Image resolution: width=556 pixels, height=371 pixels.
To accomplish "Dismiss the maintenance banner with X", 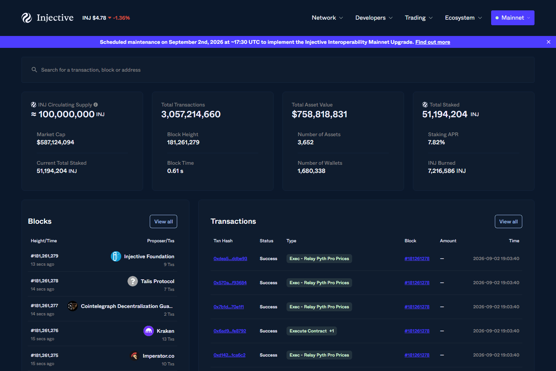I will [x=549, y=42].
